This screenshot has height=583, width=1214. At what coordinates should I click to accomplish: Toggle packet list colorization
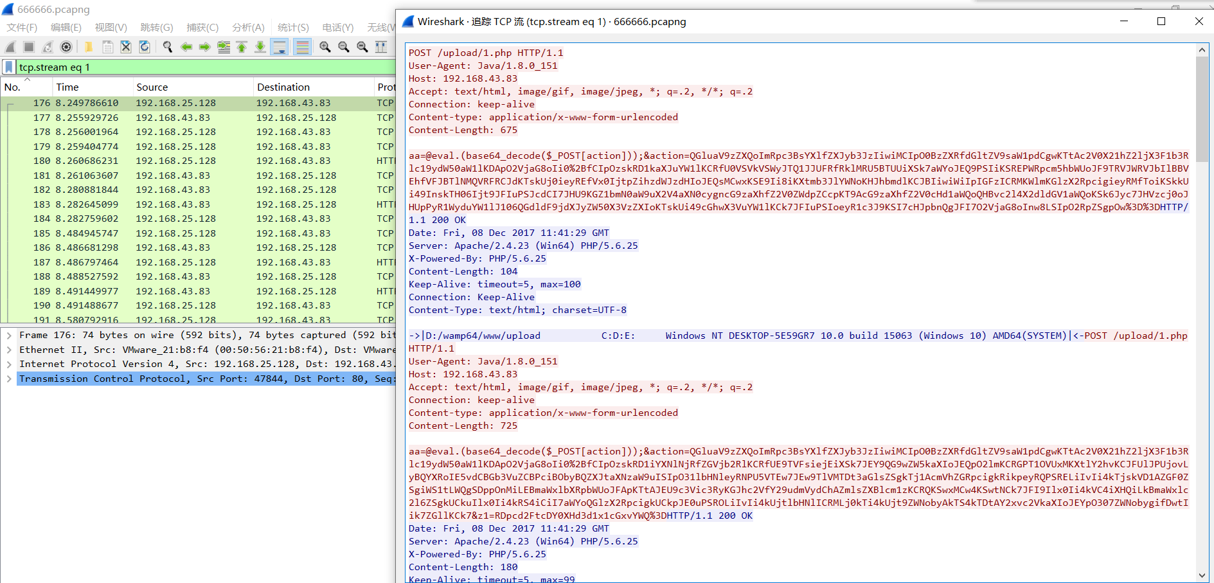(303, 47)
